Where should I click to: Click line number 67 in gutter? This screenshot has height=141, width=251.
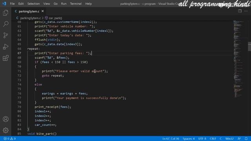pos(19,53)
